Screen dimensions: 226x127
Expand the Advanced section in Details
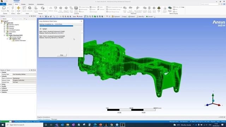(1, 90)
